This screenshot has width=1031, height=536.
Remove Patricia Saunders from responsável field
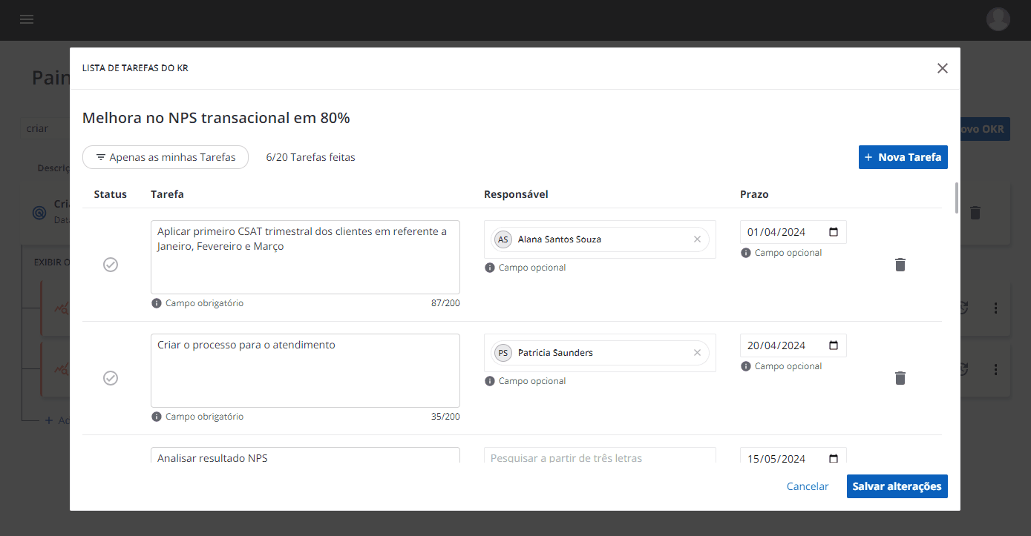[x=697, y=353]
